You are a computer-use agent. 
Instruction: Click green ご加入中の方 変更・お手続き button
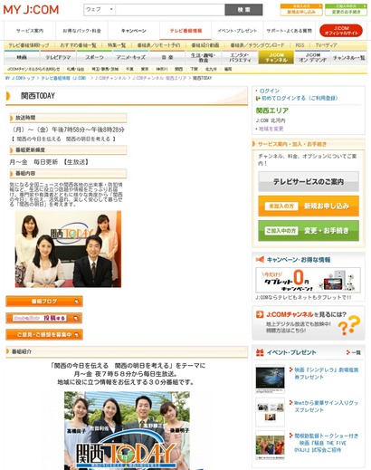click(x=309, y=231)
